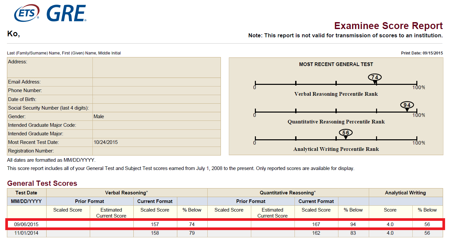Click the % Below value 83
Viewport: 451px width, 238px height.
pyautogui.click(x=353, y=233)
